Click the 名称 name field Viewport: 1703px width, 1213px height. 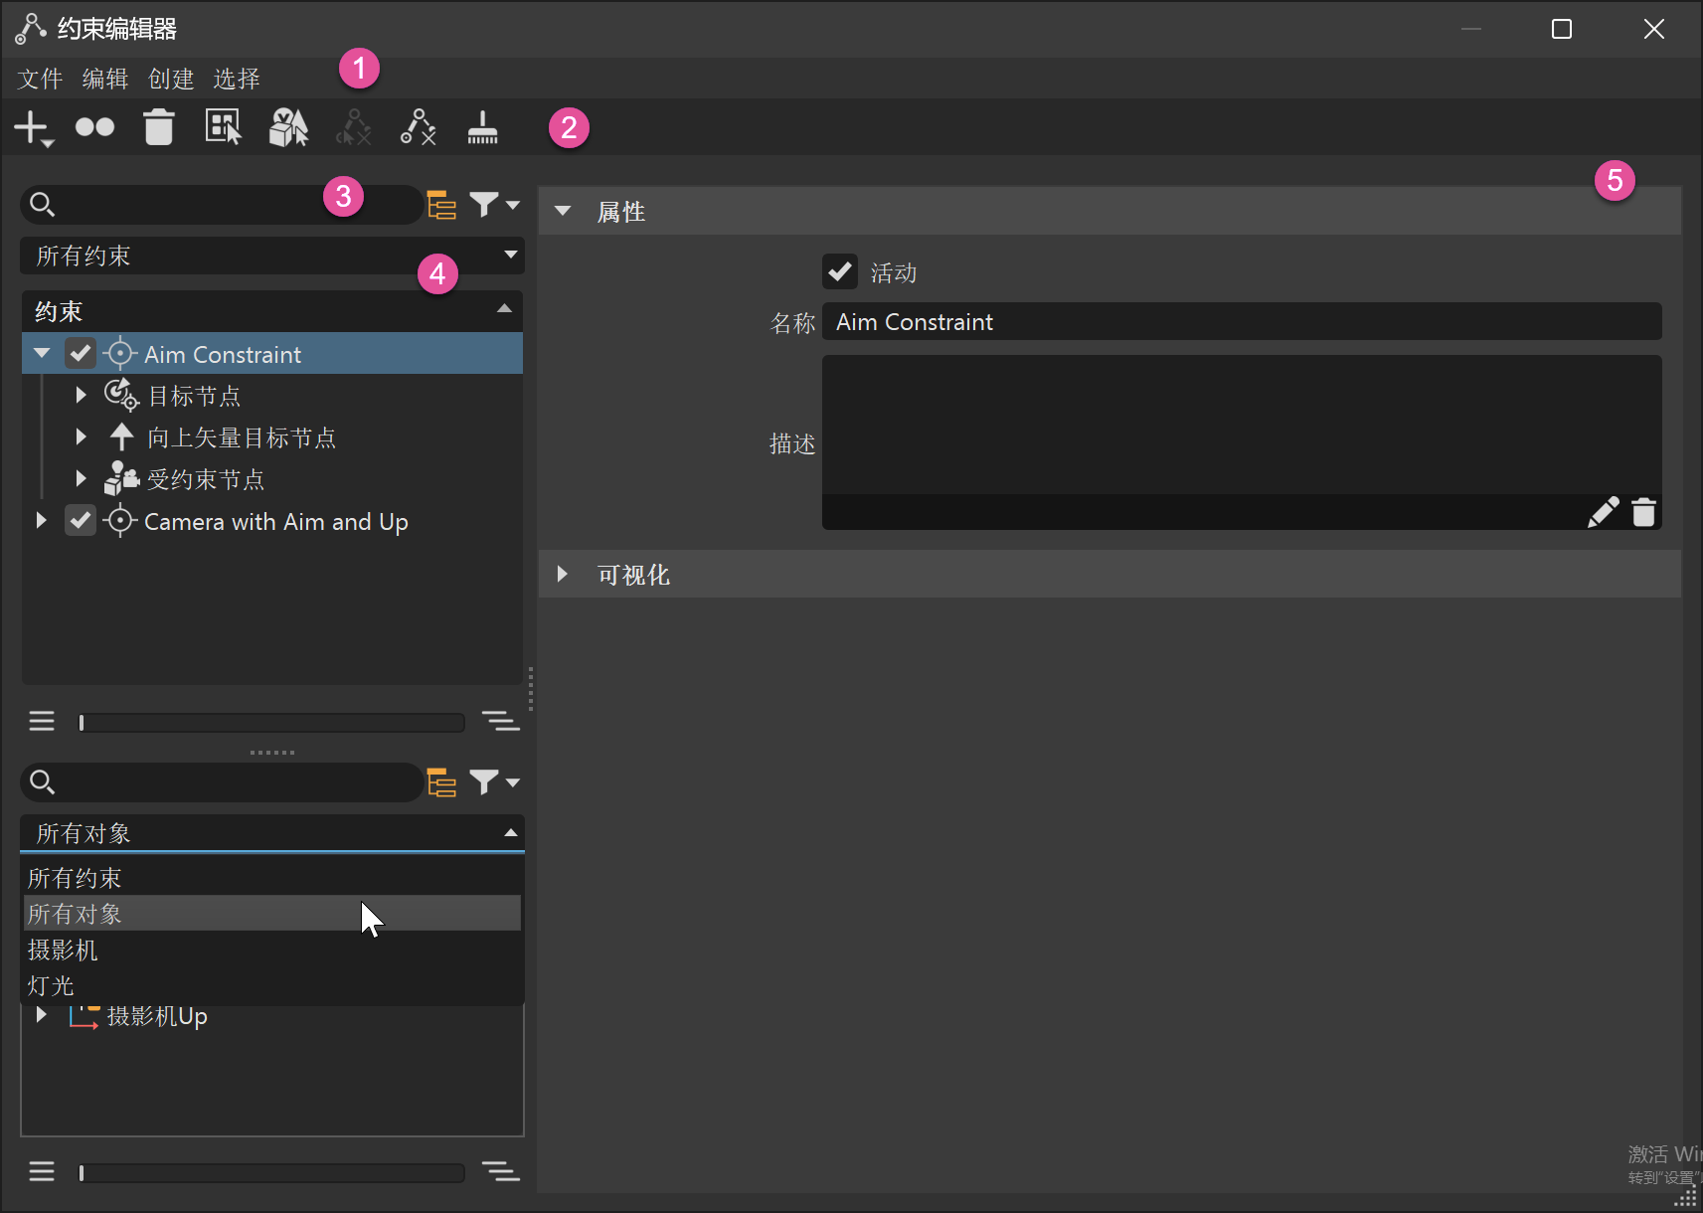coord(1242,322)
